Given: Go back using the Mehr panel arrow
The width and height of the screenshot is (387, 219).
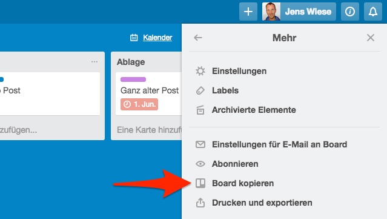Looking at the screenshot, I should click(x=198, y=38).
